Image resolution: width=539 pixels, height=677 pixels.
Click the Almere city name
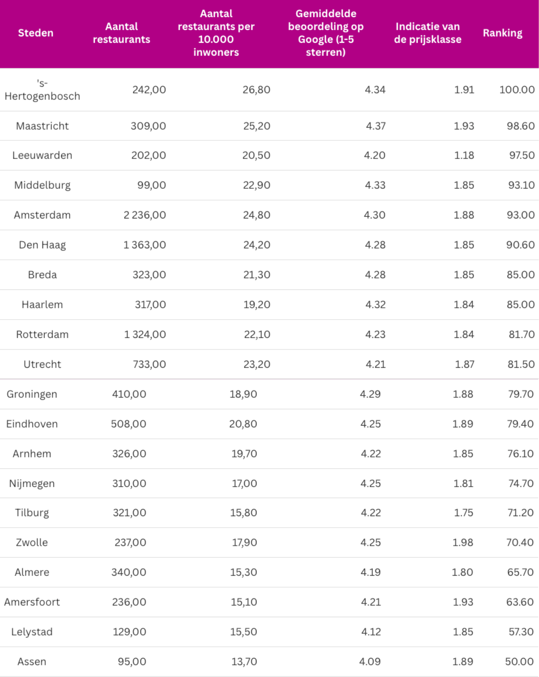pos(32,572)
